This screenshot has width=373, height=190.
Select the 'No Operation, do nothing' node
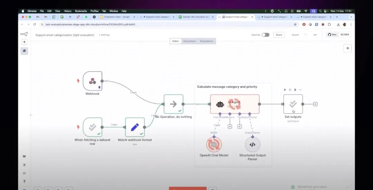tap(173, 104)
